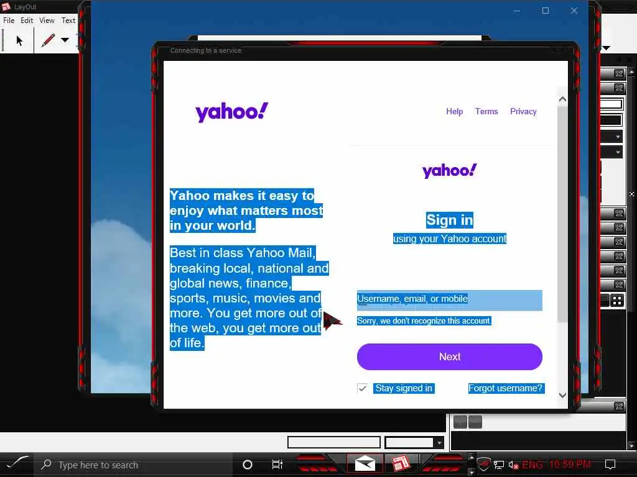Image resolution: width=637 pixels, height=477 pixels.
Task: Click the text using your Yahoo account
Action: pos(449,238)
